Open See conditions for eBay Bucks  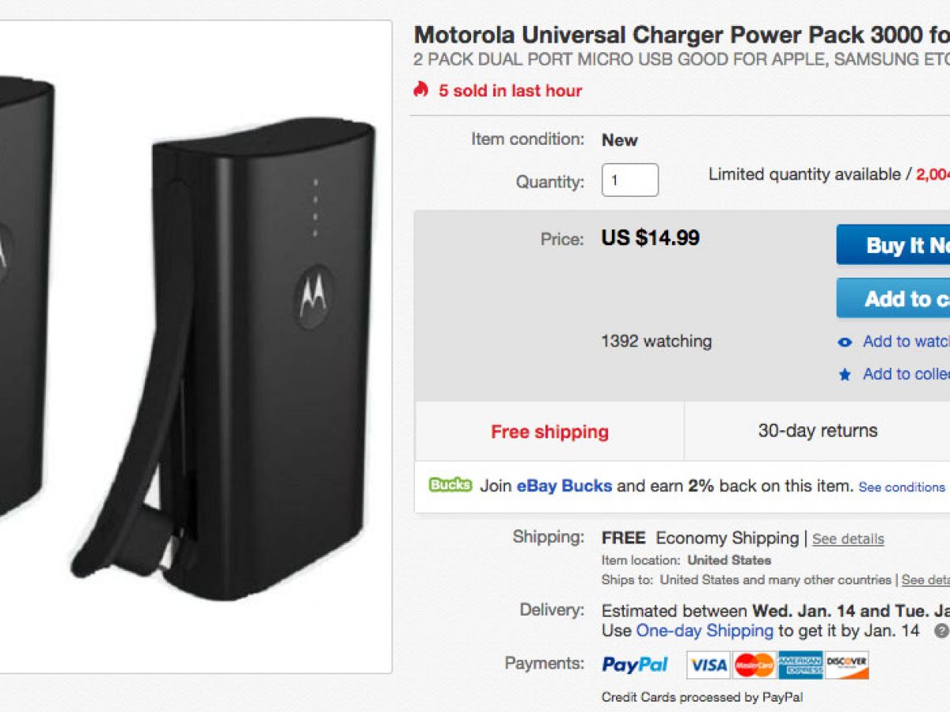902,487
